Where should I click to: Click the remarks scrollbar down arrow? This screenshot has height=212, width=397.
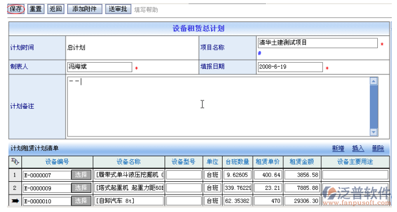click(x=374, y=132)
